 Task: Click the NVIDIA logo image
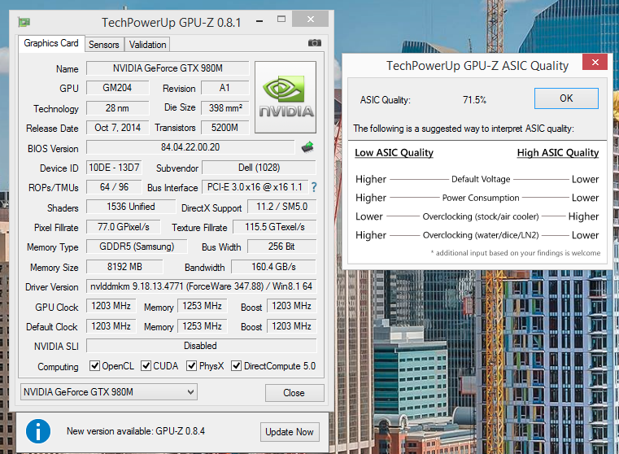286,97
